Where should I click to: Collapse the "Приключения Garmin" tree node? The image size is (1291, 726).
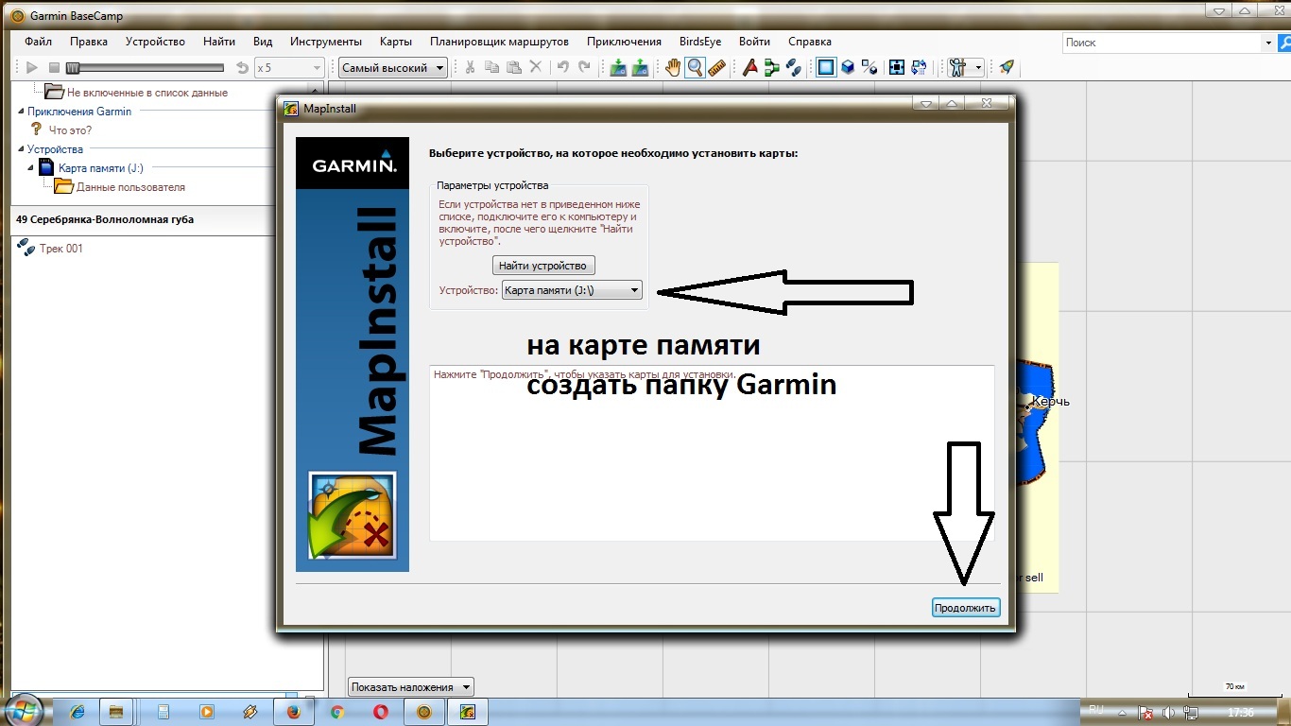[x=21, y=112]
